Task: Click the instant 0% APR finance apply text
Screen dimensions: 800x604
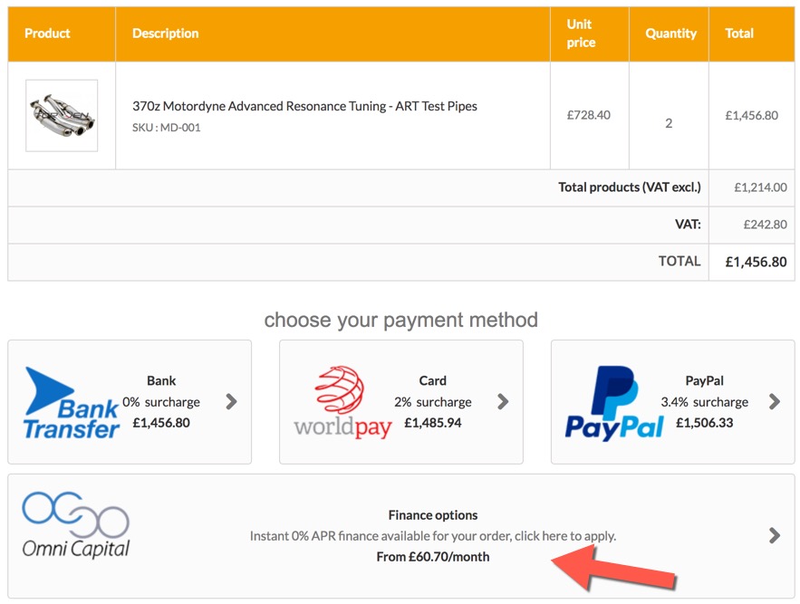Action: click(433, 536)
